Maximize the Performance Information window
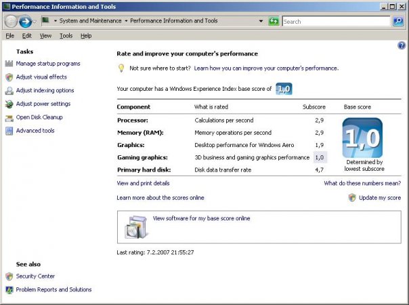 pyautogui.click(x=392, y=7)
